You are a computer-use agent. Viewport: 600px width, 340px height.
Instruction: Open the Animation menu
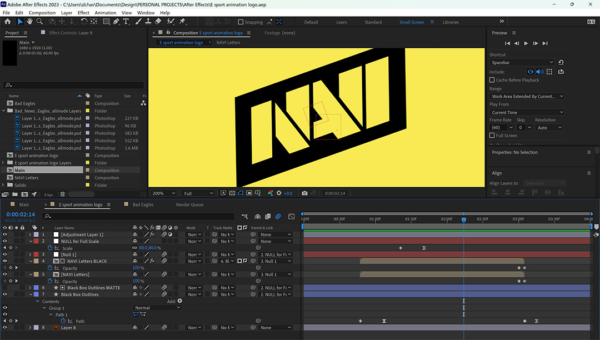(x=105, y=12)
